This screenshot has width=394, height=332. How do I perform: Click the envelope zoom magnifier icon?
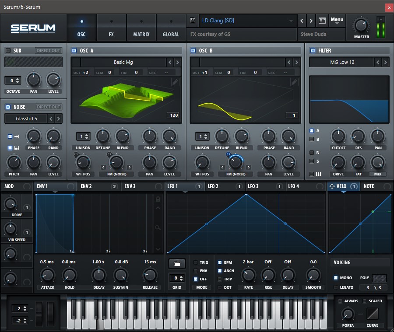click(158, 228)
